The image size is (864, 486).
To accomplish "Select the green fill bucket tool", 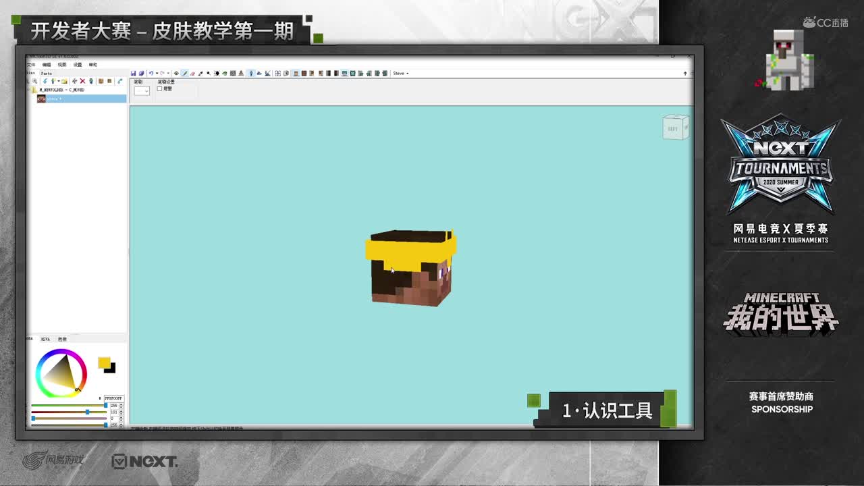I will [225, 74].
